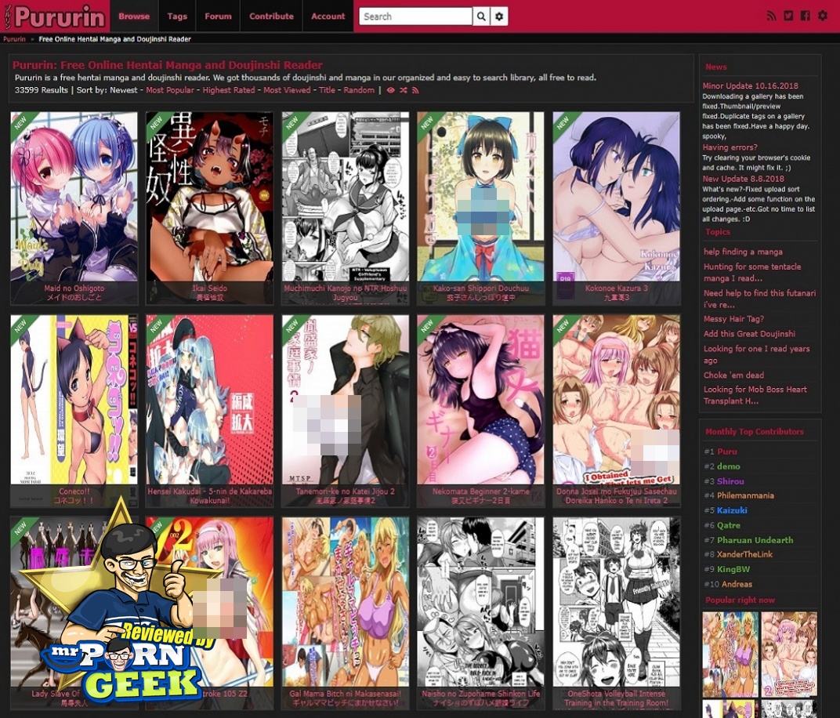This screenshot has width=840, height=718.
Task: Click the Search input field
Action: [x=415, y=16]
